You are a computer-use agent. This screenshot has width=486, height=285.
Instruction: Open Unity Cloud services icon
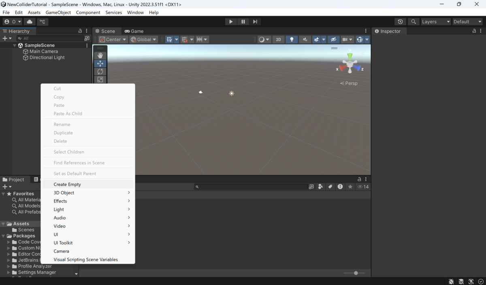[30, 21]
